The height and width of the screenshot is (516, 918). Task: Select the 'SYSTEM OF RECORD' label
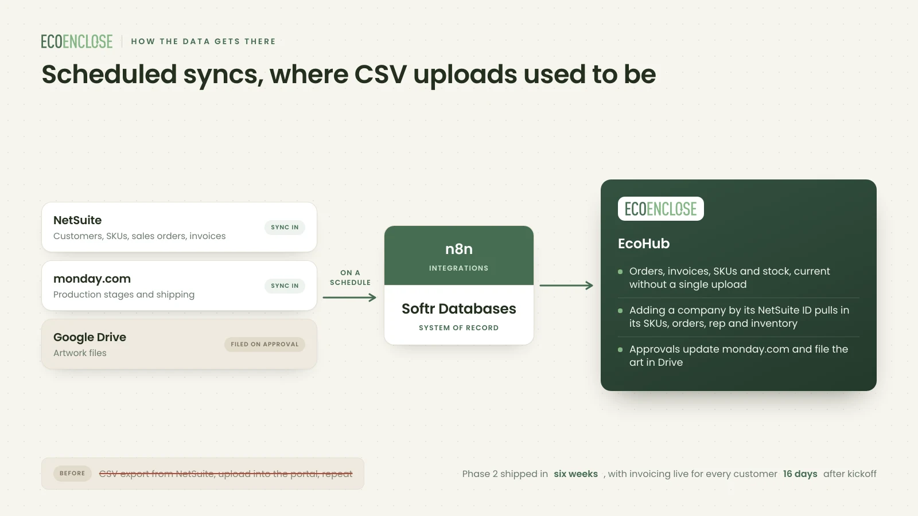coord(459,328)
